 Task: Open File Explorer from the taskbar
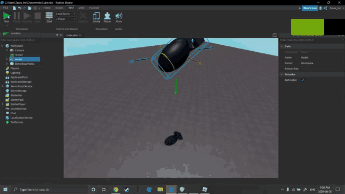tap(160, 189)
